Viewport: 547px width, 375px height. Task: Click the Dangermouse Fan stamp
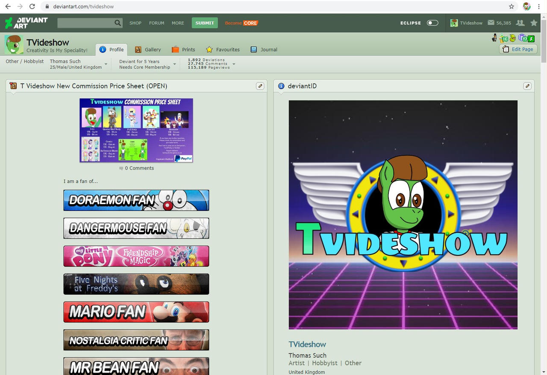[x=136, y=228]
